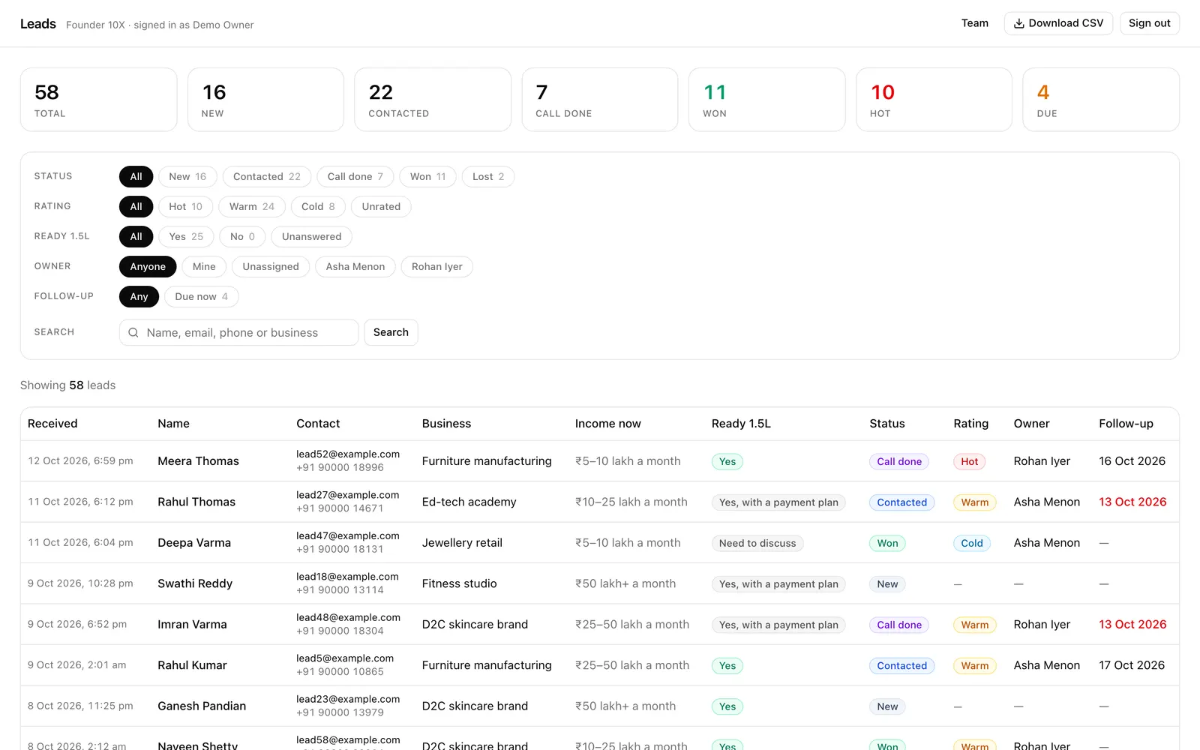Select the Anyone owner filter
Viewport: 1200px width, 750px height.
tap(148, 266)
